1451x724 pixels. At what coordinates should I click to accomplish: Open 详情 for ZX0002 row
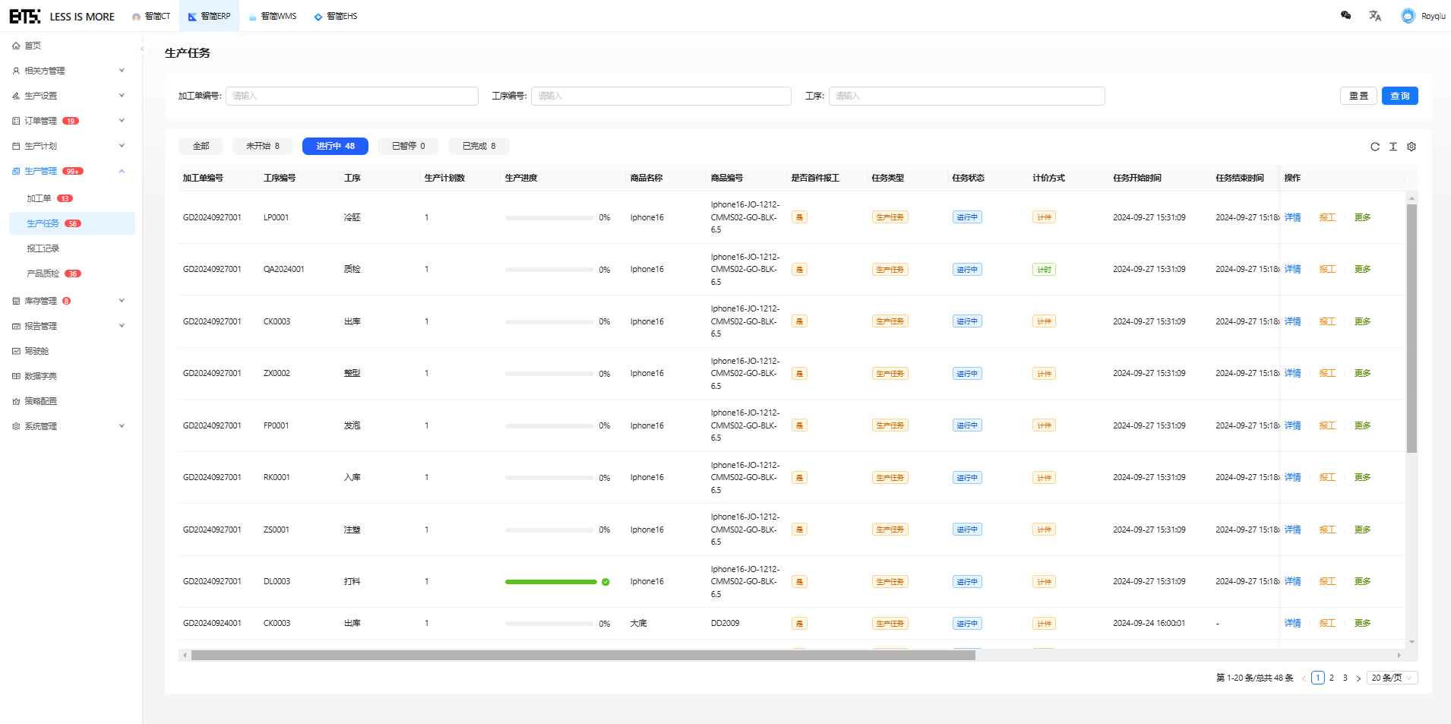point(1293,373)
